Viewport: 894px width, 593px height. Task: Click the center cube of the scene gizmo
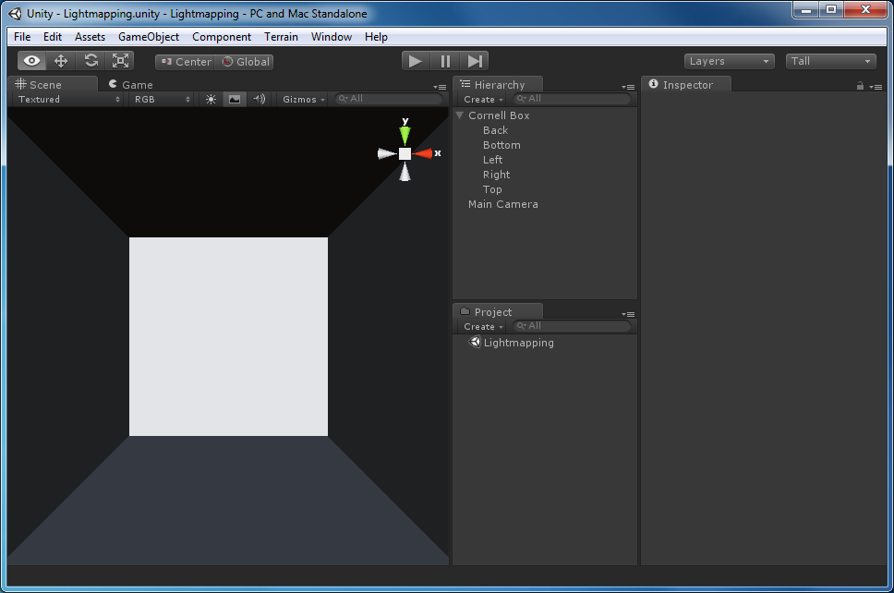pyautogui.click(x=405, y=154)
